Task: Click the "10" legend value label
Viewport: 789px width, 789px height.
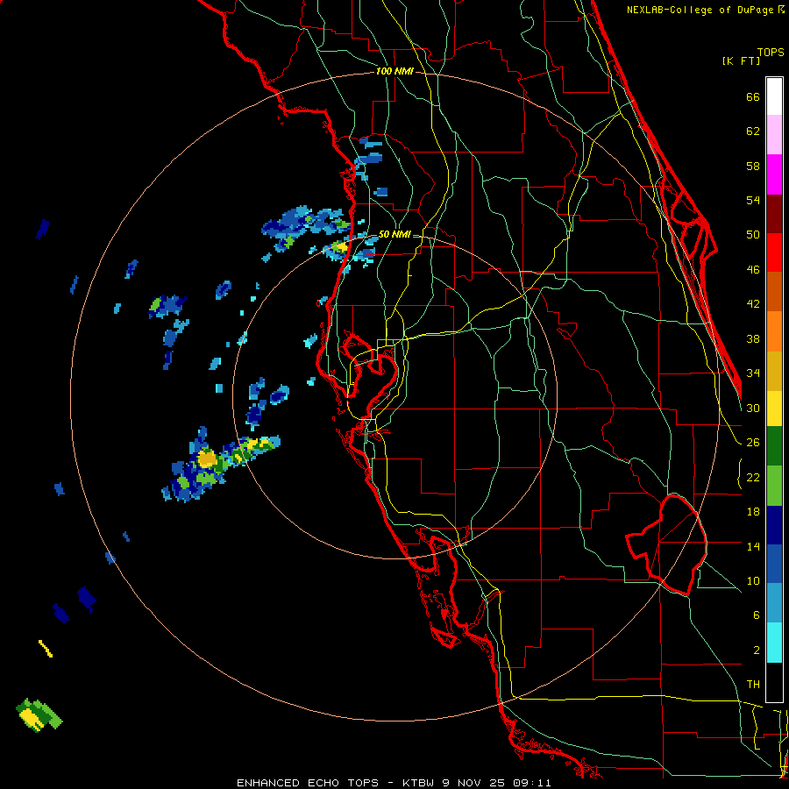Action: (753, 580)
